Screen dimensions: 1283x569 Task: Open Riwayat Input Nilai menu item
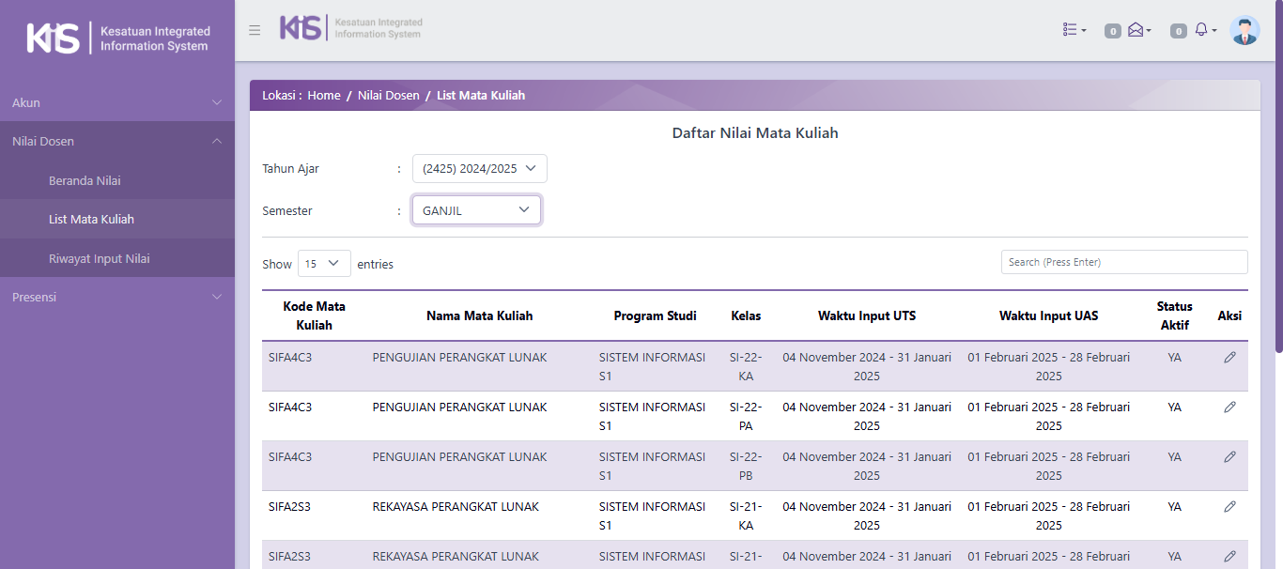tap(99, 258)
